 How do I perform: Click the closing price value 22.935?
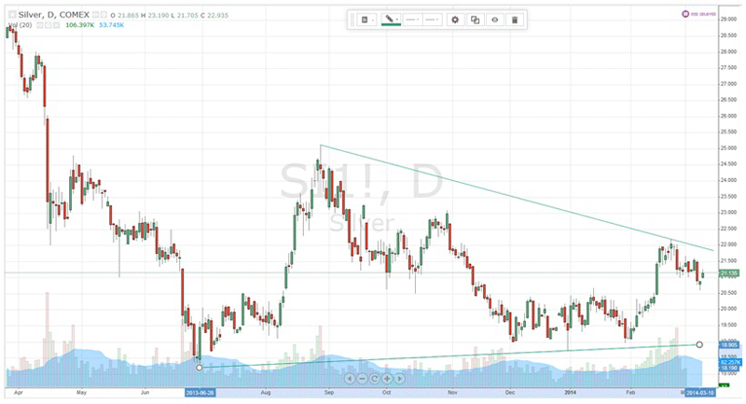(217, 15)
